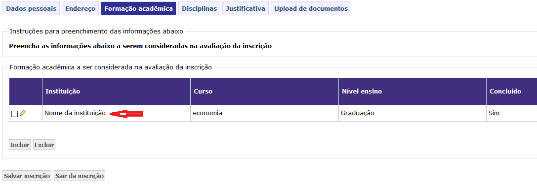The width and height of the screenshot is (537, 187).
Task: Switch to the Endereço tab
Action: [x=81, y=8]
